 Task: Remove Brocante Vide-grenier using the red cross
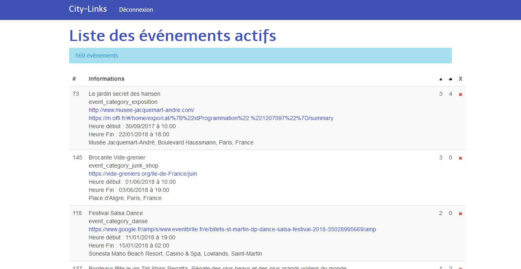460,158
